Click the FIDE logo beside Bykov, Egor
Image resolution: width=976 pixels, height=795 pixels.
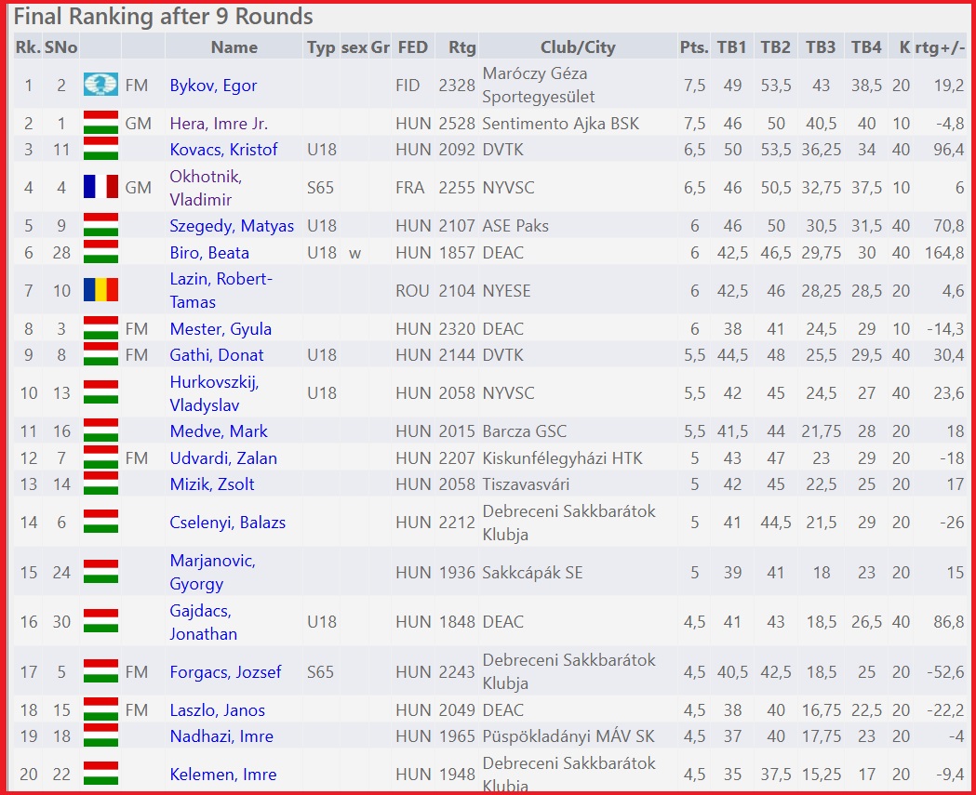tap(100, 86)
